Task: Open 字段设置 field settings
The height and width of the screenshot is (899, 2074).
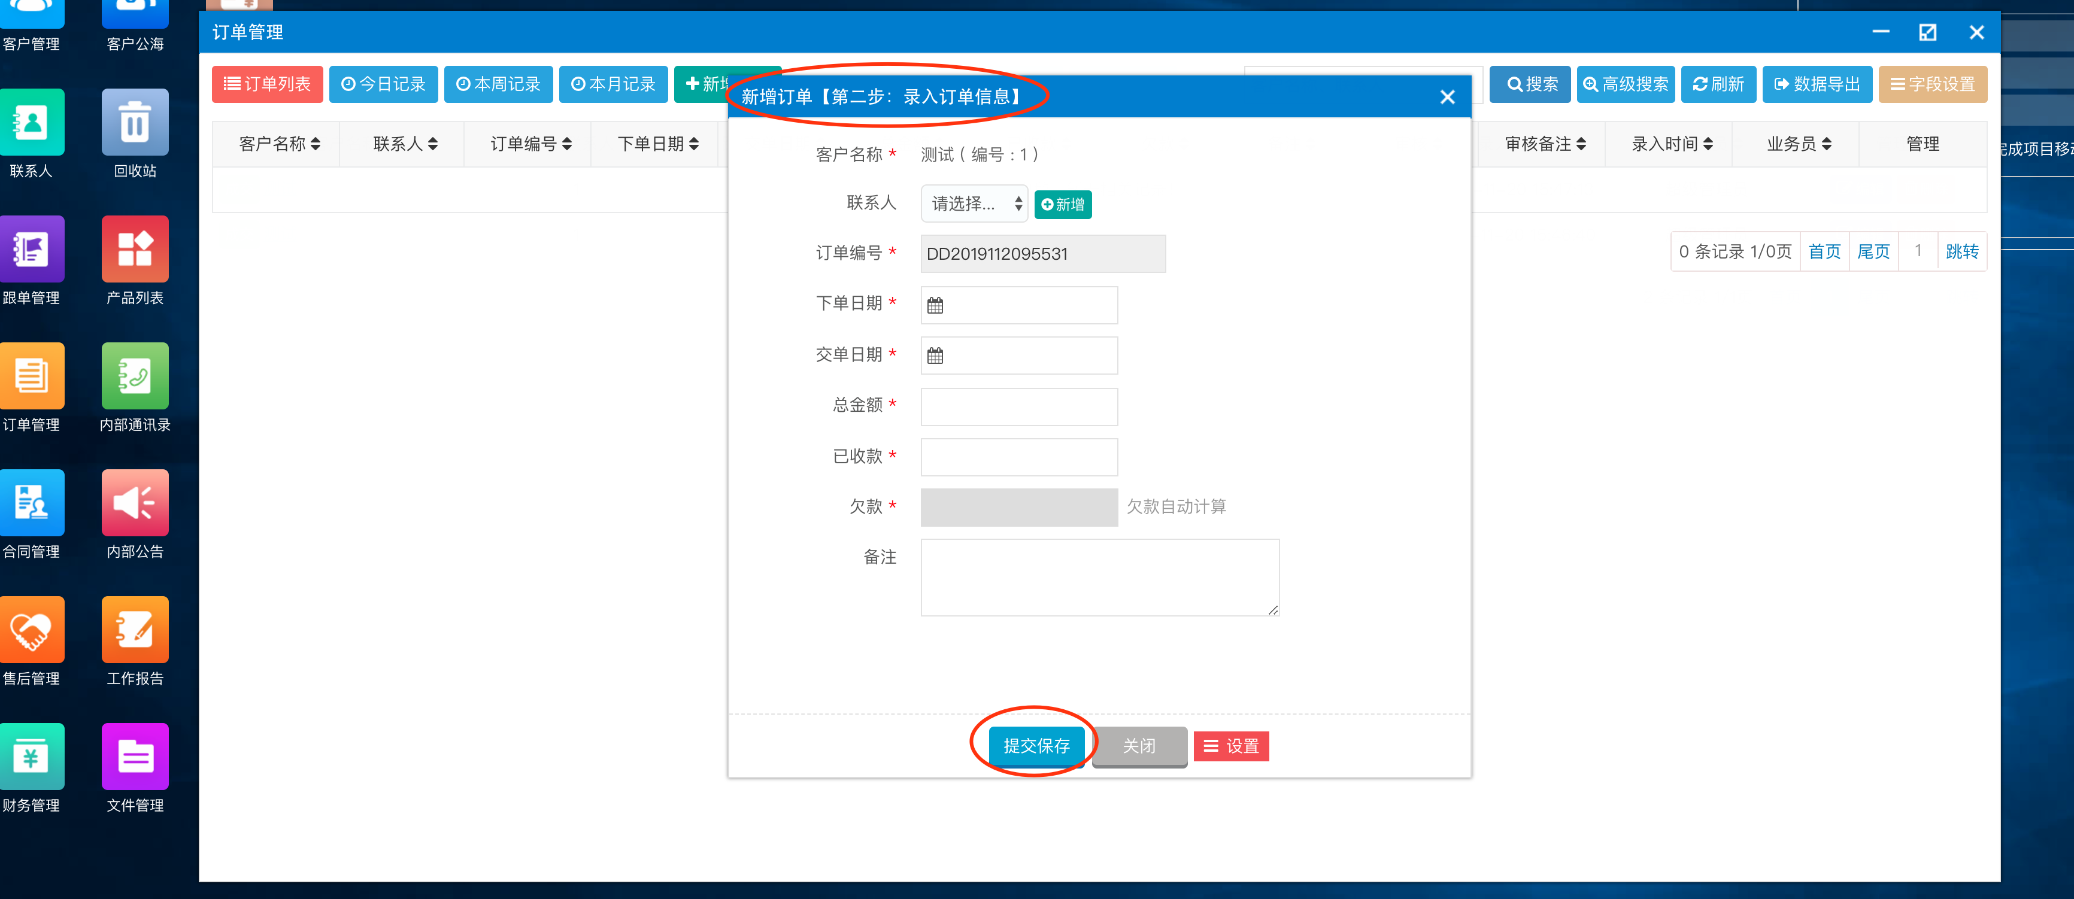Action: coord(1932,84)
